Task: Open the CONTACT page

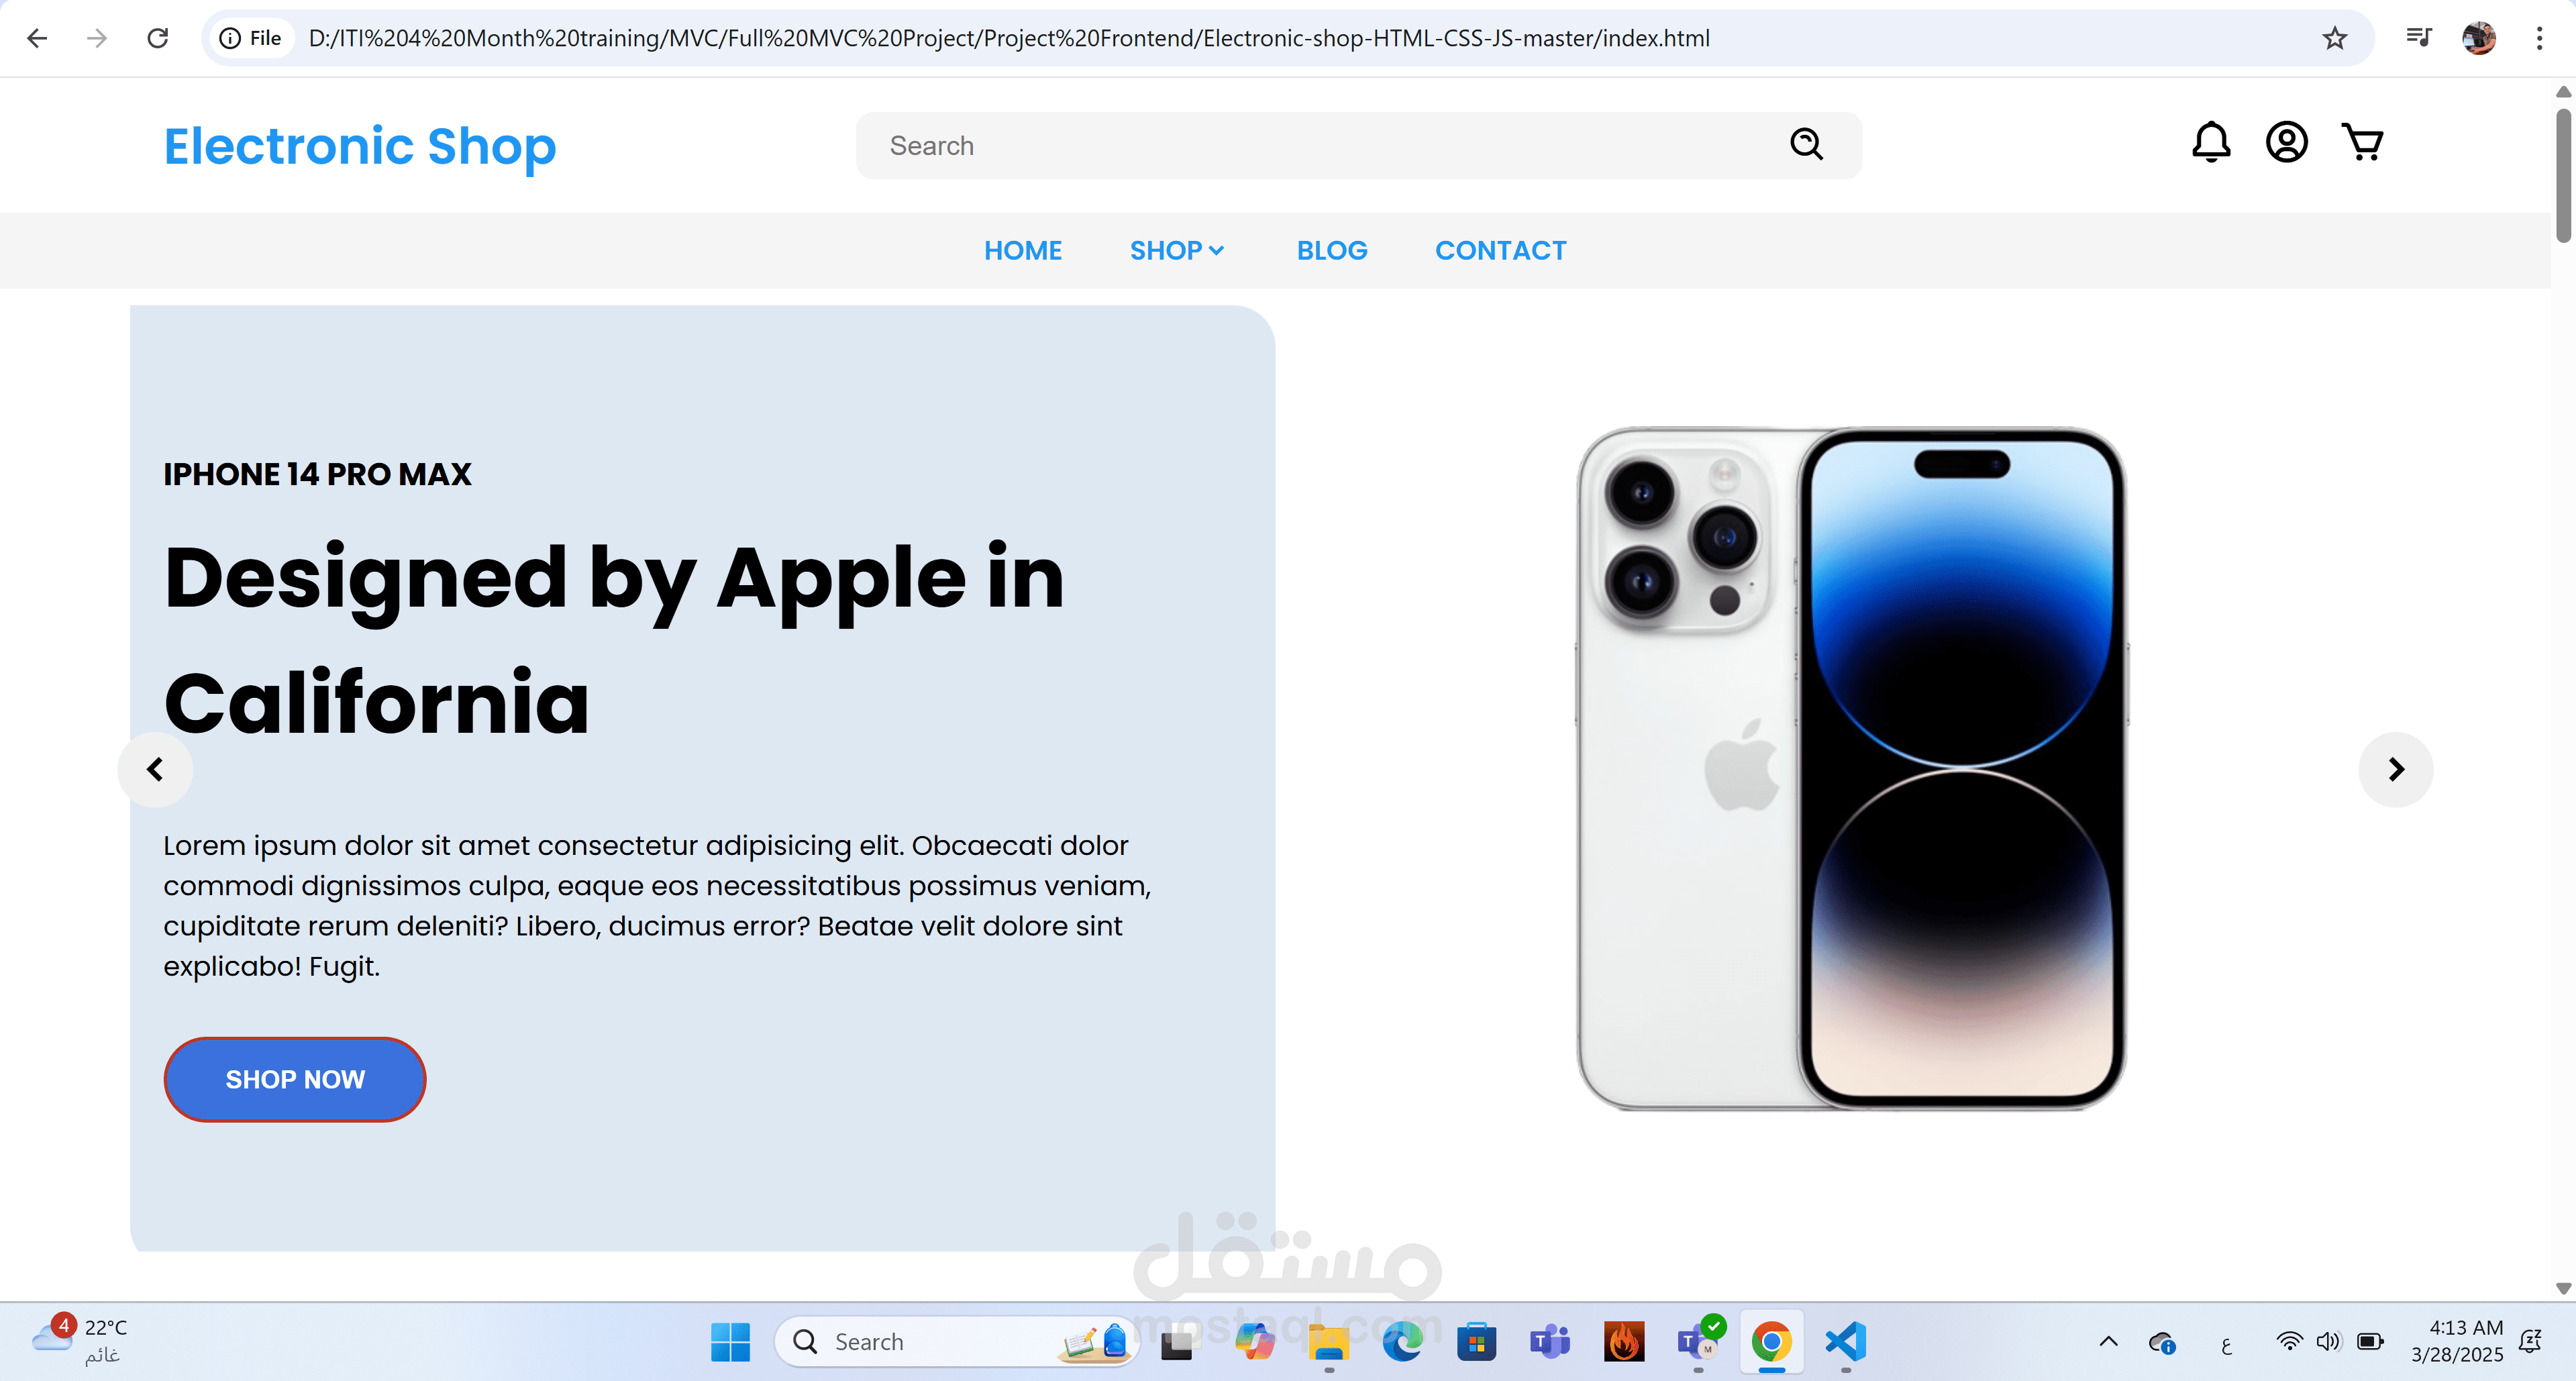Action: tap(1501, 250)
